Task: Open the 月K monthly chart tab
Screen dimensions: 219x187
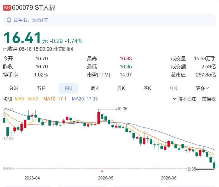Action: (121, 88)
